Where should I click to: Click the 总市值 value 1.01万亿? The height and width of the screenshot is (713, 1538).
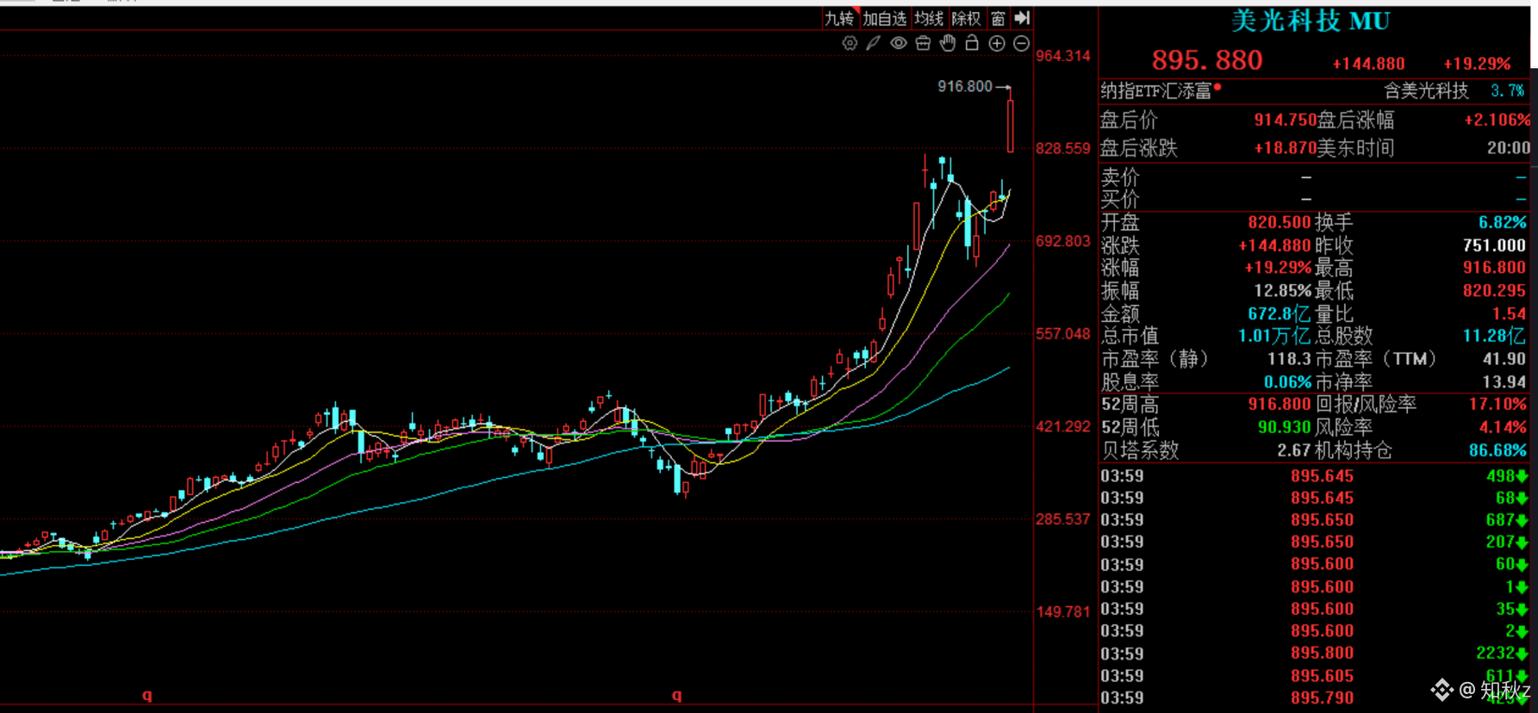pyautogui.click(x=1274, y=336)
